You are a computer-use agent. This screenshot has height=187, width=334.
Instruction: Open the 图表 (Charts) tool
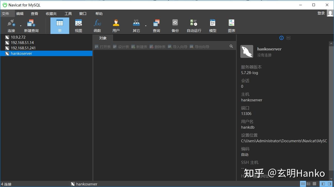(231, 25)
